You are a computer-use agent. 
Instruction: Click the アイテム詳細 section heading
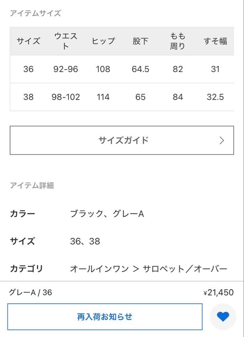coord(32,185)
